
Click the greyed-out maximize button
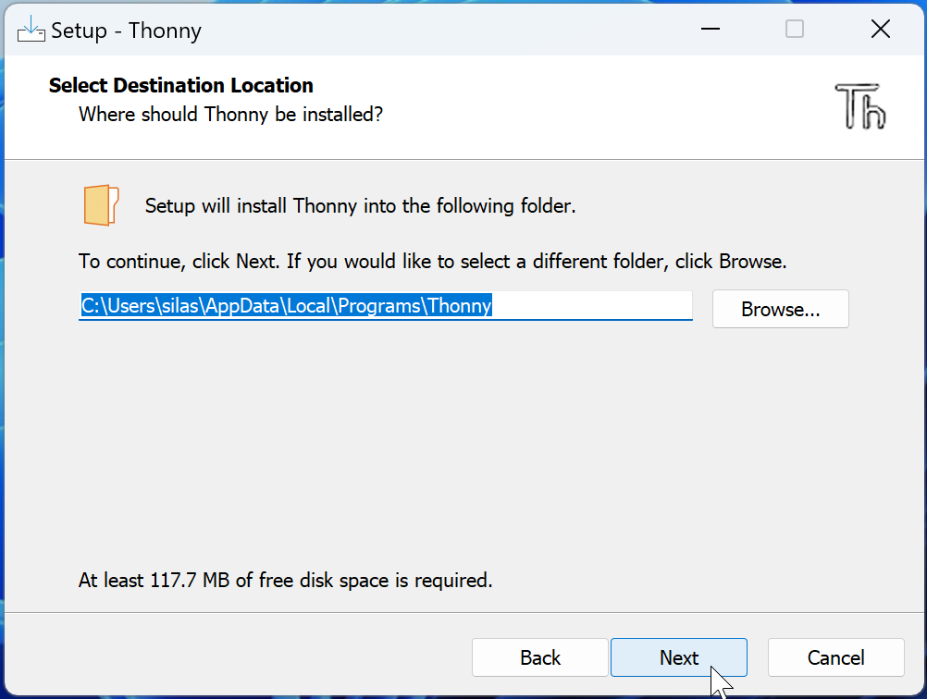pos(794,30)
